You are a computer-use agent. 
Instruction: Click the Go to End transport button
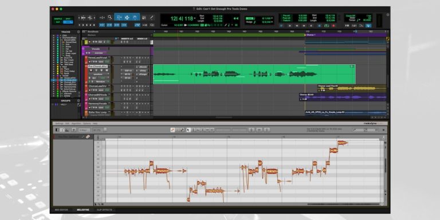(x=312, y=26)
